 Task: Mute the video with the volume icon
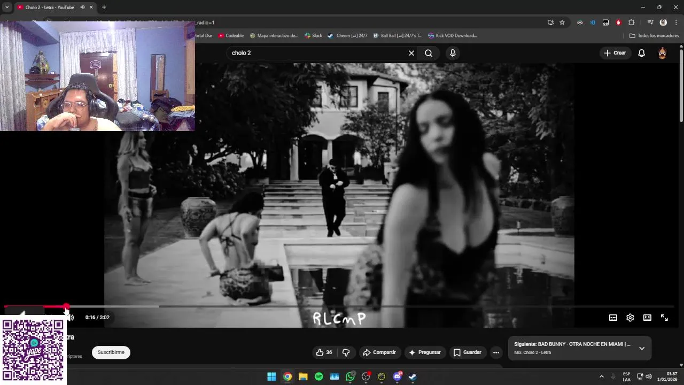tap(71, 318)
